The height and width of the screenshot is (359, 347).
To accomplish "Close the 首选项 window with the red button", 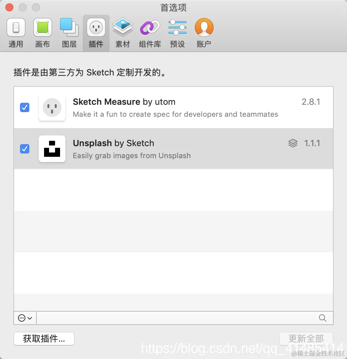I will [9, 7].
